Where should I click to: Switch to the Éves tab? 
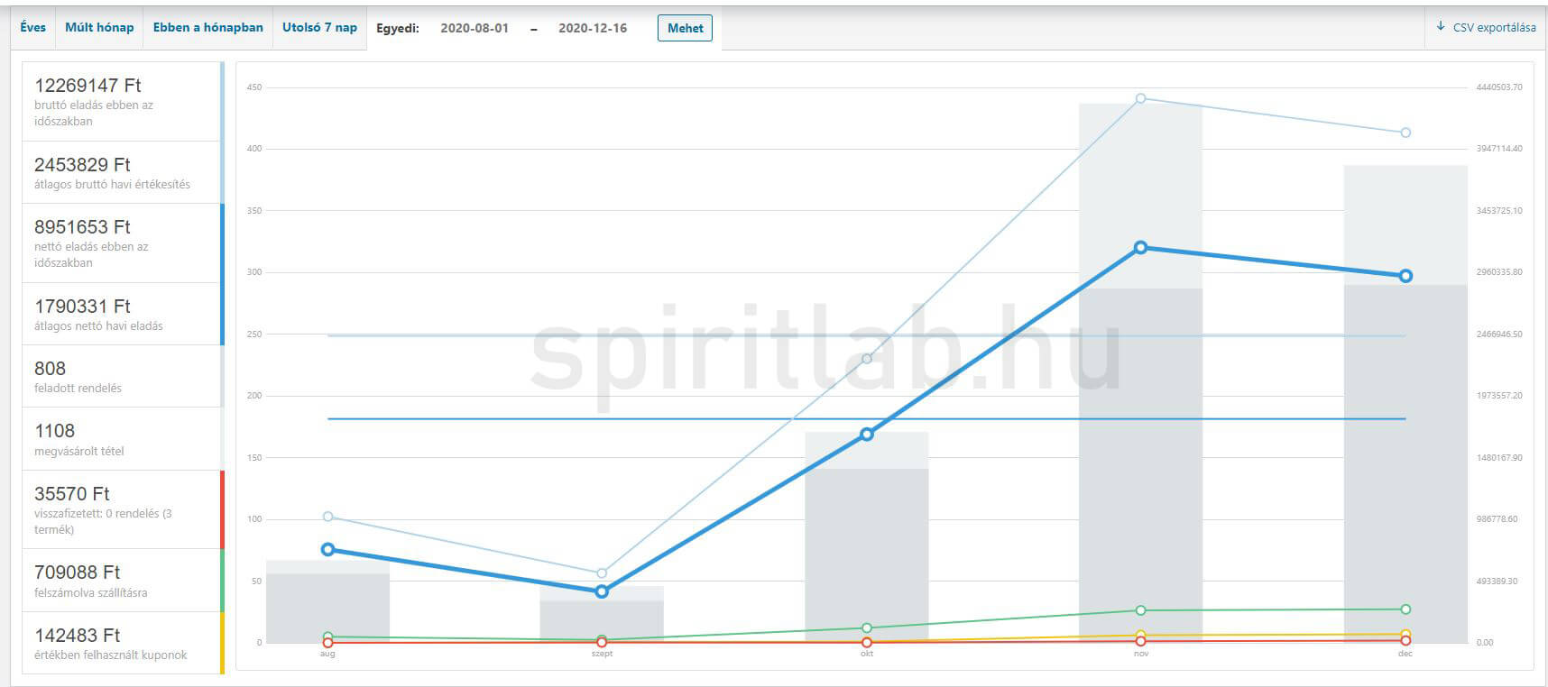pyautogui.click(x=32, y=28)
